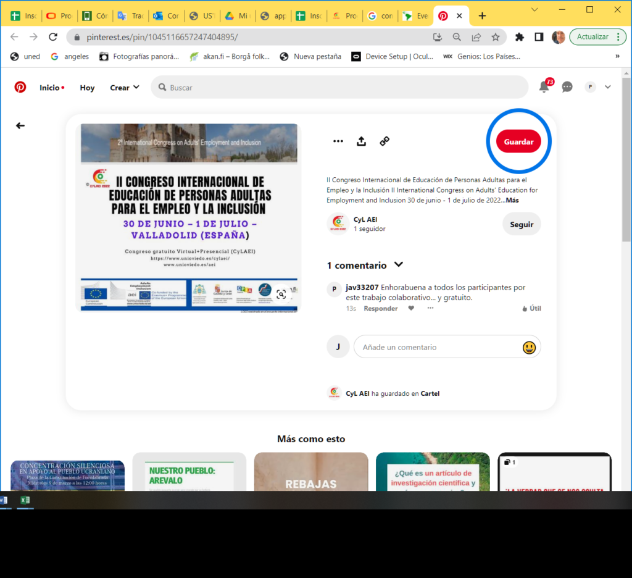Screen dimensions: 632x578
Task: Open the three dots more options on pin
Action: (338, 141)
